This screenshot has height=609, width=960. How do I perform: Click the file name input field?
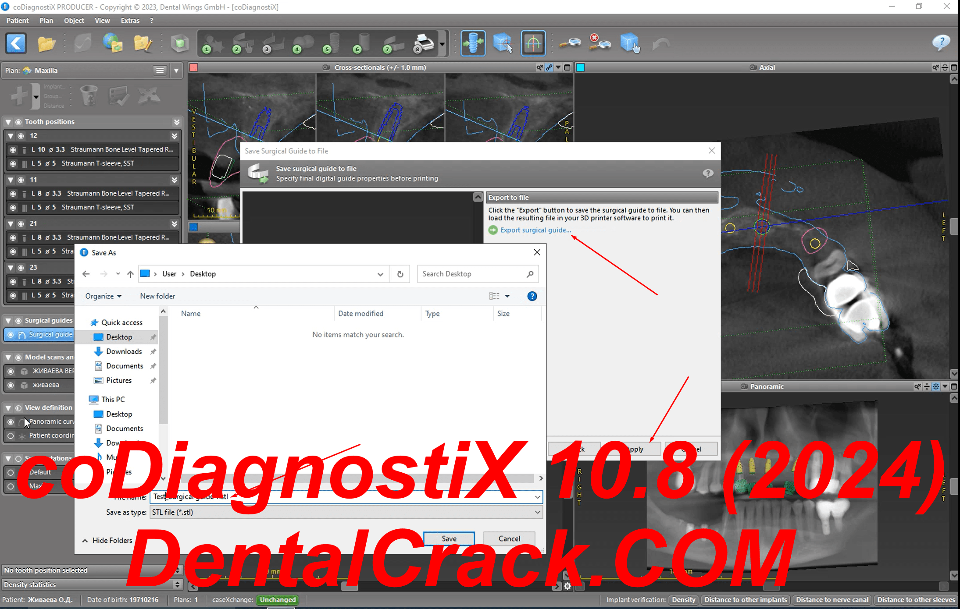point(345,496)
